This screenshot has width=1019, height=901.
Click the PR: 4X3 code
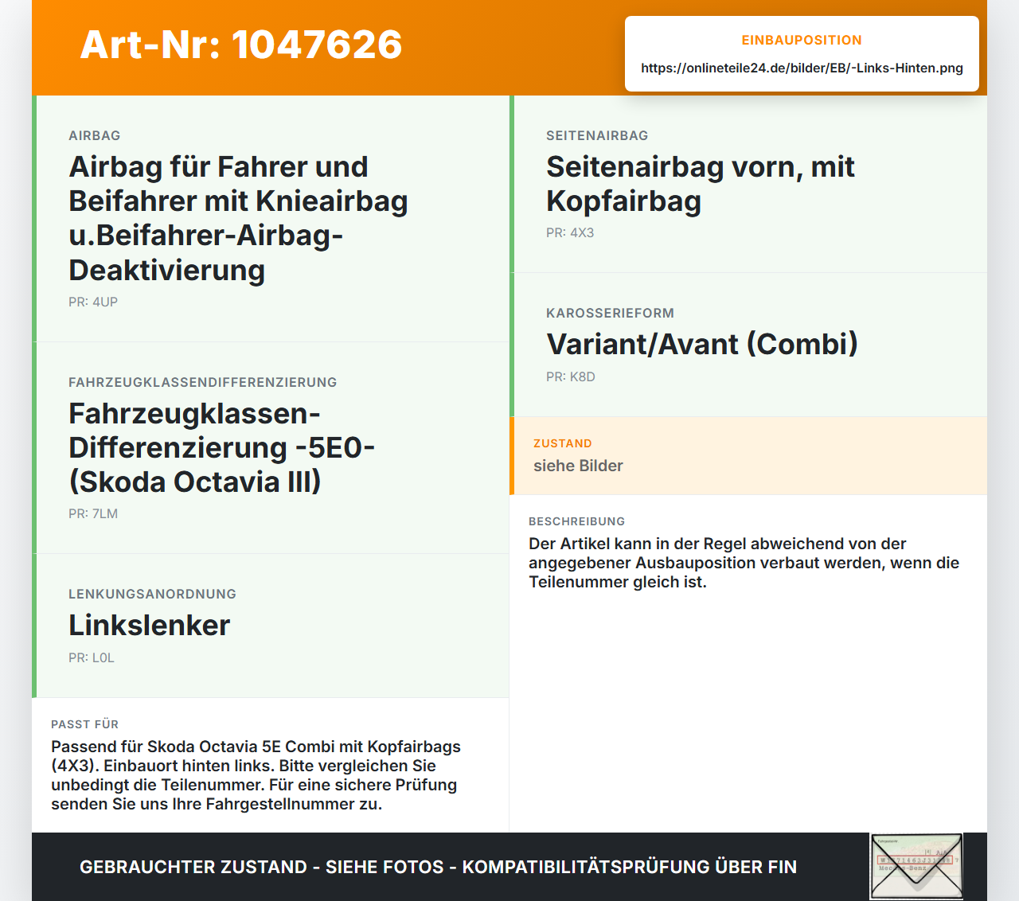(x=570, y=232)
